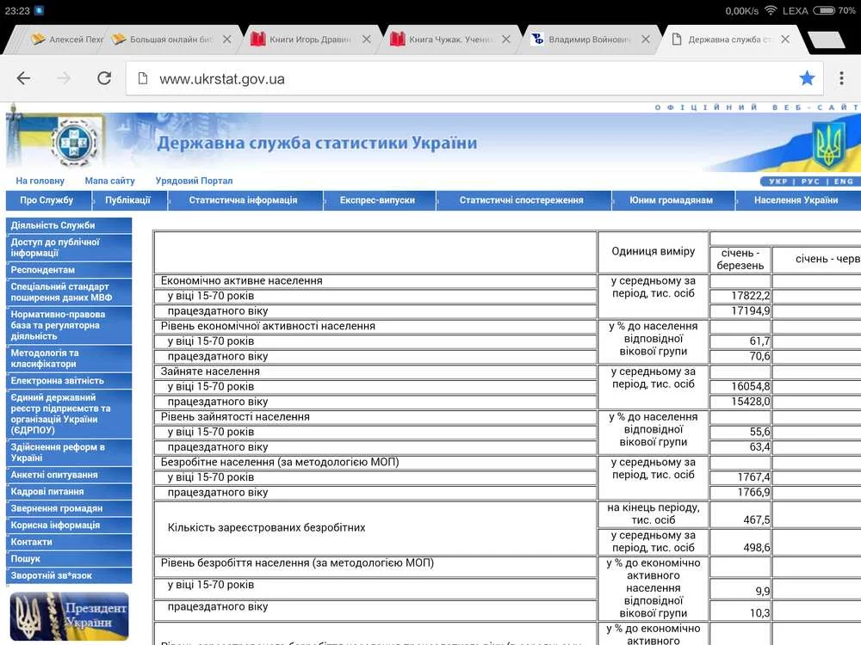Select the Економічно активне населення row label

(x=242, y=281)
